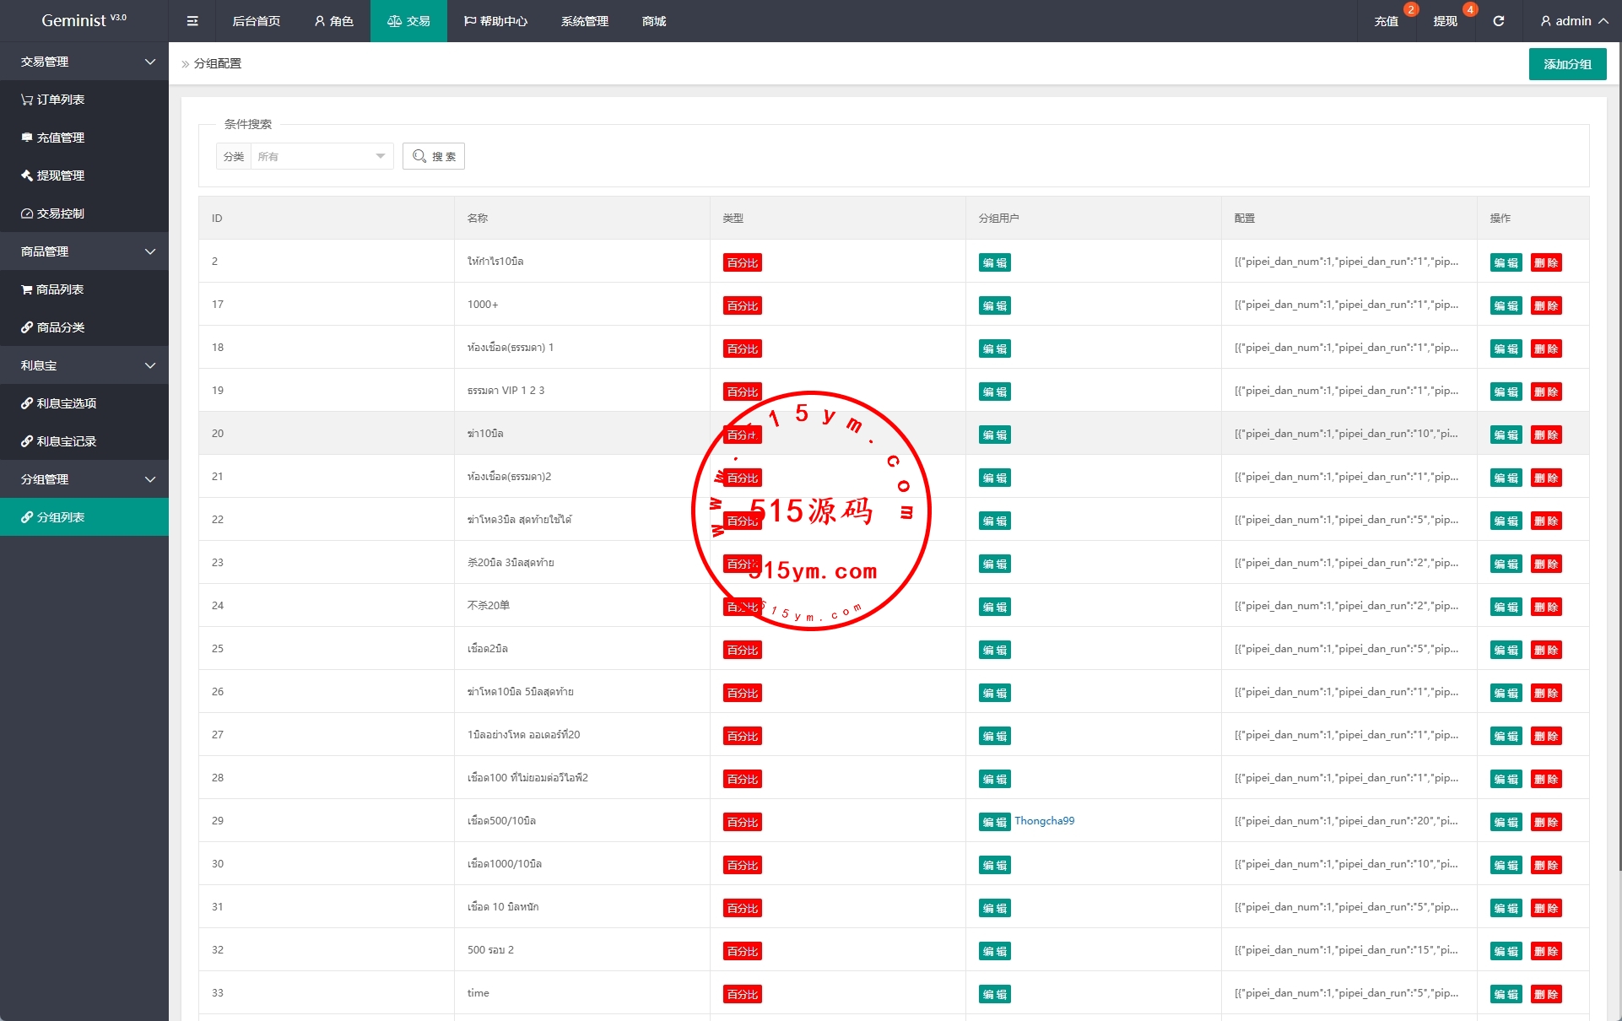Open 充值管理 in the sidebar
Image resolution: width=1622 pixels, height=1021 pixels.
[61, 138]
